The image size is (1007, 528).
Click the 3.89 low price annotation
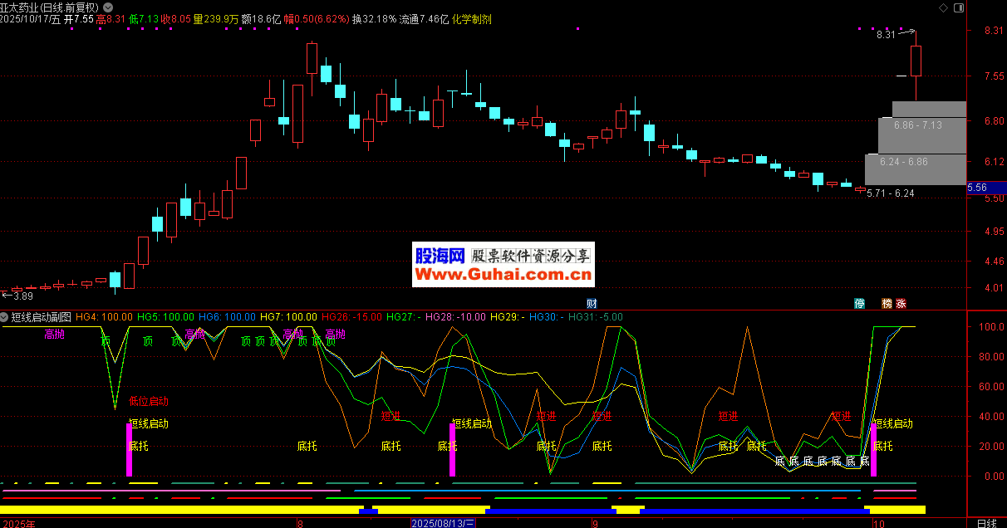click(22, 296)
